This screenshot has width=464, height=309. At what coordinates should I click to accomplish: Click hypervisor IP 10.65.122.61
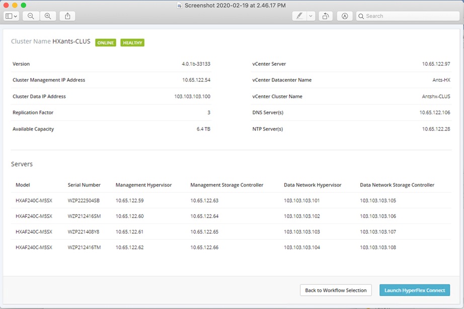(x=129, y=232)
